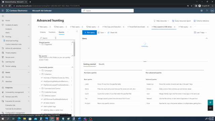The image size is (215, 121).
Task: Toggle the navigation hamburger menu icon
Action: pos(3,16)
